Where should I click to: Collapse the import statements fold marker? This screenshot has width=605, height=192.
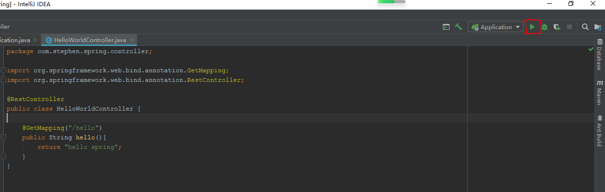(x=3, y=70)
